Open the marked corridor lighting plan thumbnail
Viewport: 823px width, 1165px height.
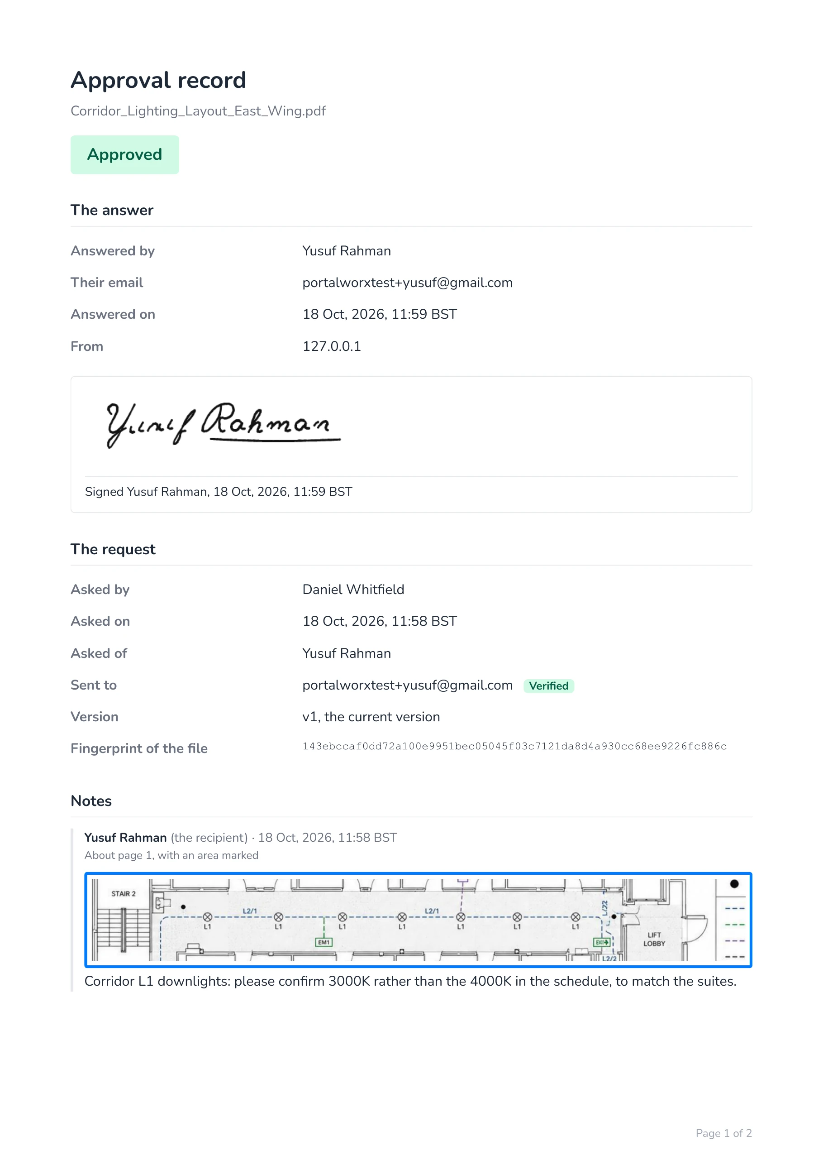(x=419, y=920)
